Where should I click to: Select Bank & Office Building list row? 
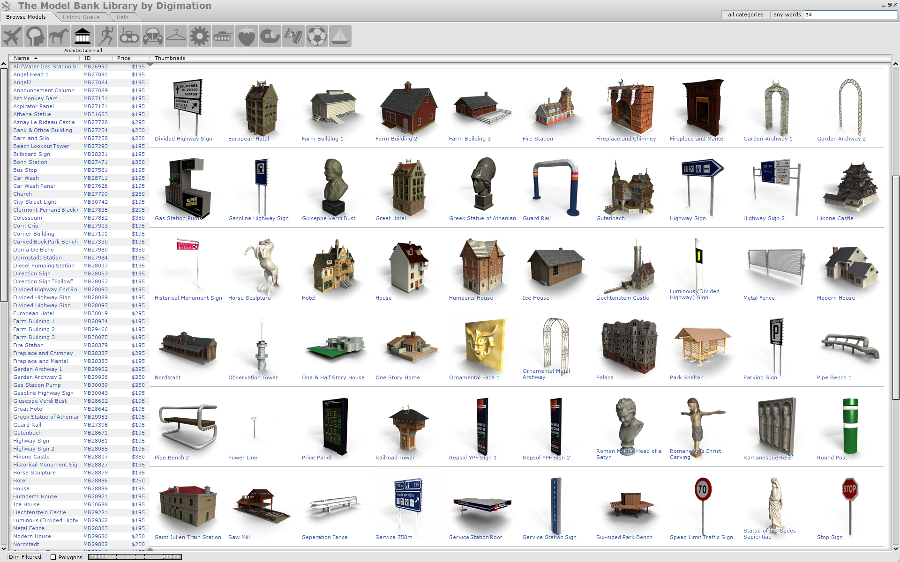click(79, 130)
